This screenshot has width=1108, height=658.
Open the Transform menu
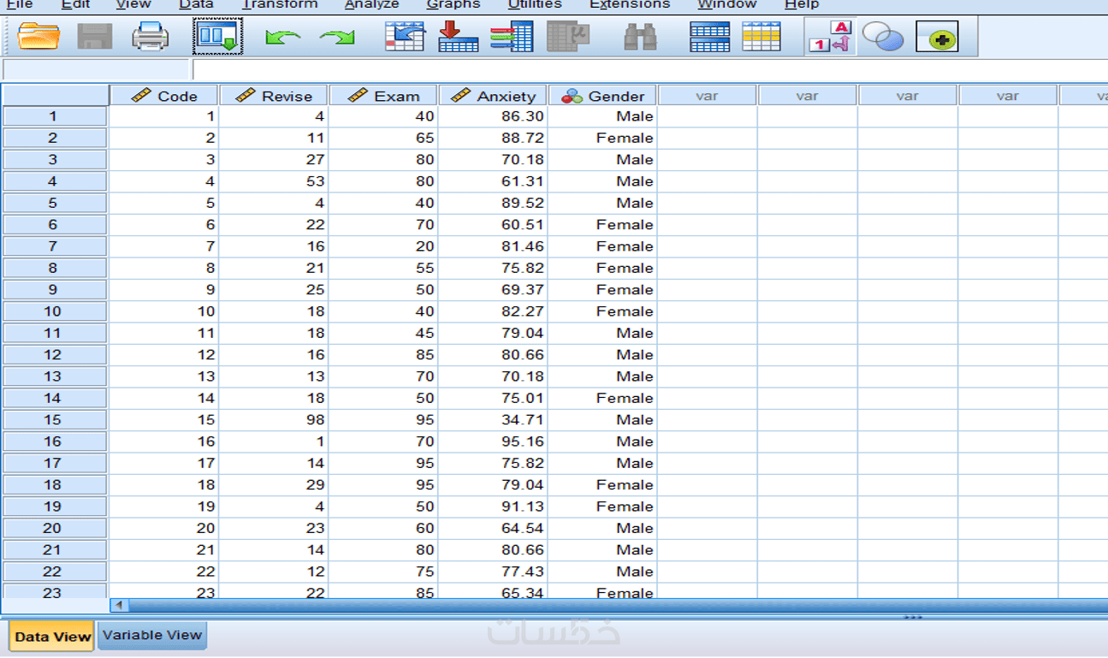pos(280,4)
